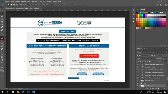Hide the 'Layer 2 copy 3 copiar 4' layer

pos(137,86)
